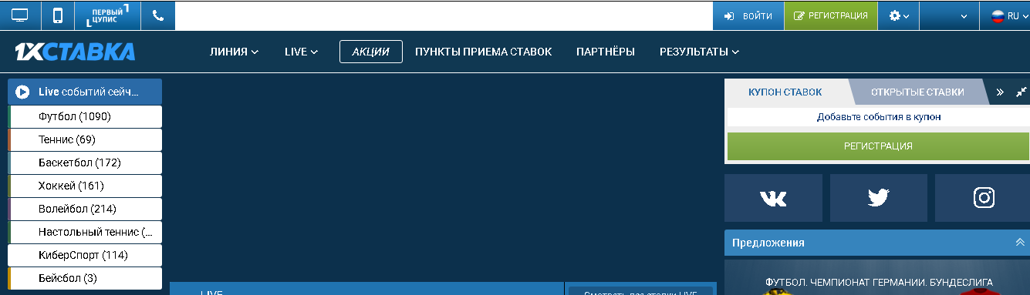Open the Бундеслига offer banner
The height and width of the screenshot is (295, 1030).
878,278
